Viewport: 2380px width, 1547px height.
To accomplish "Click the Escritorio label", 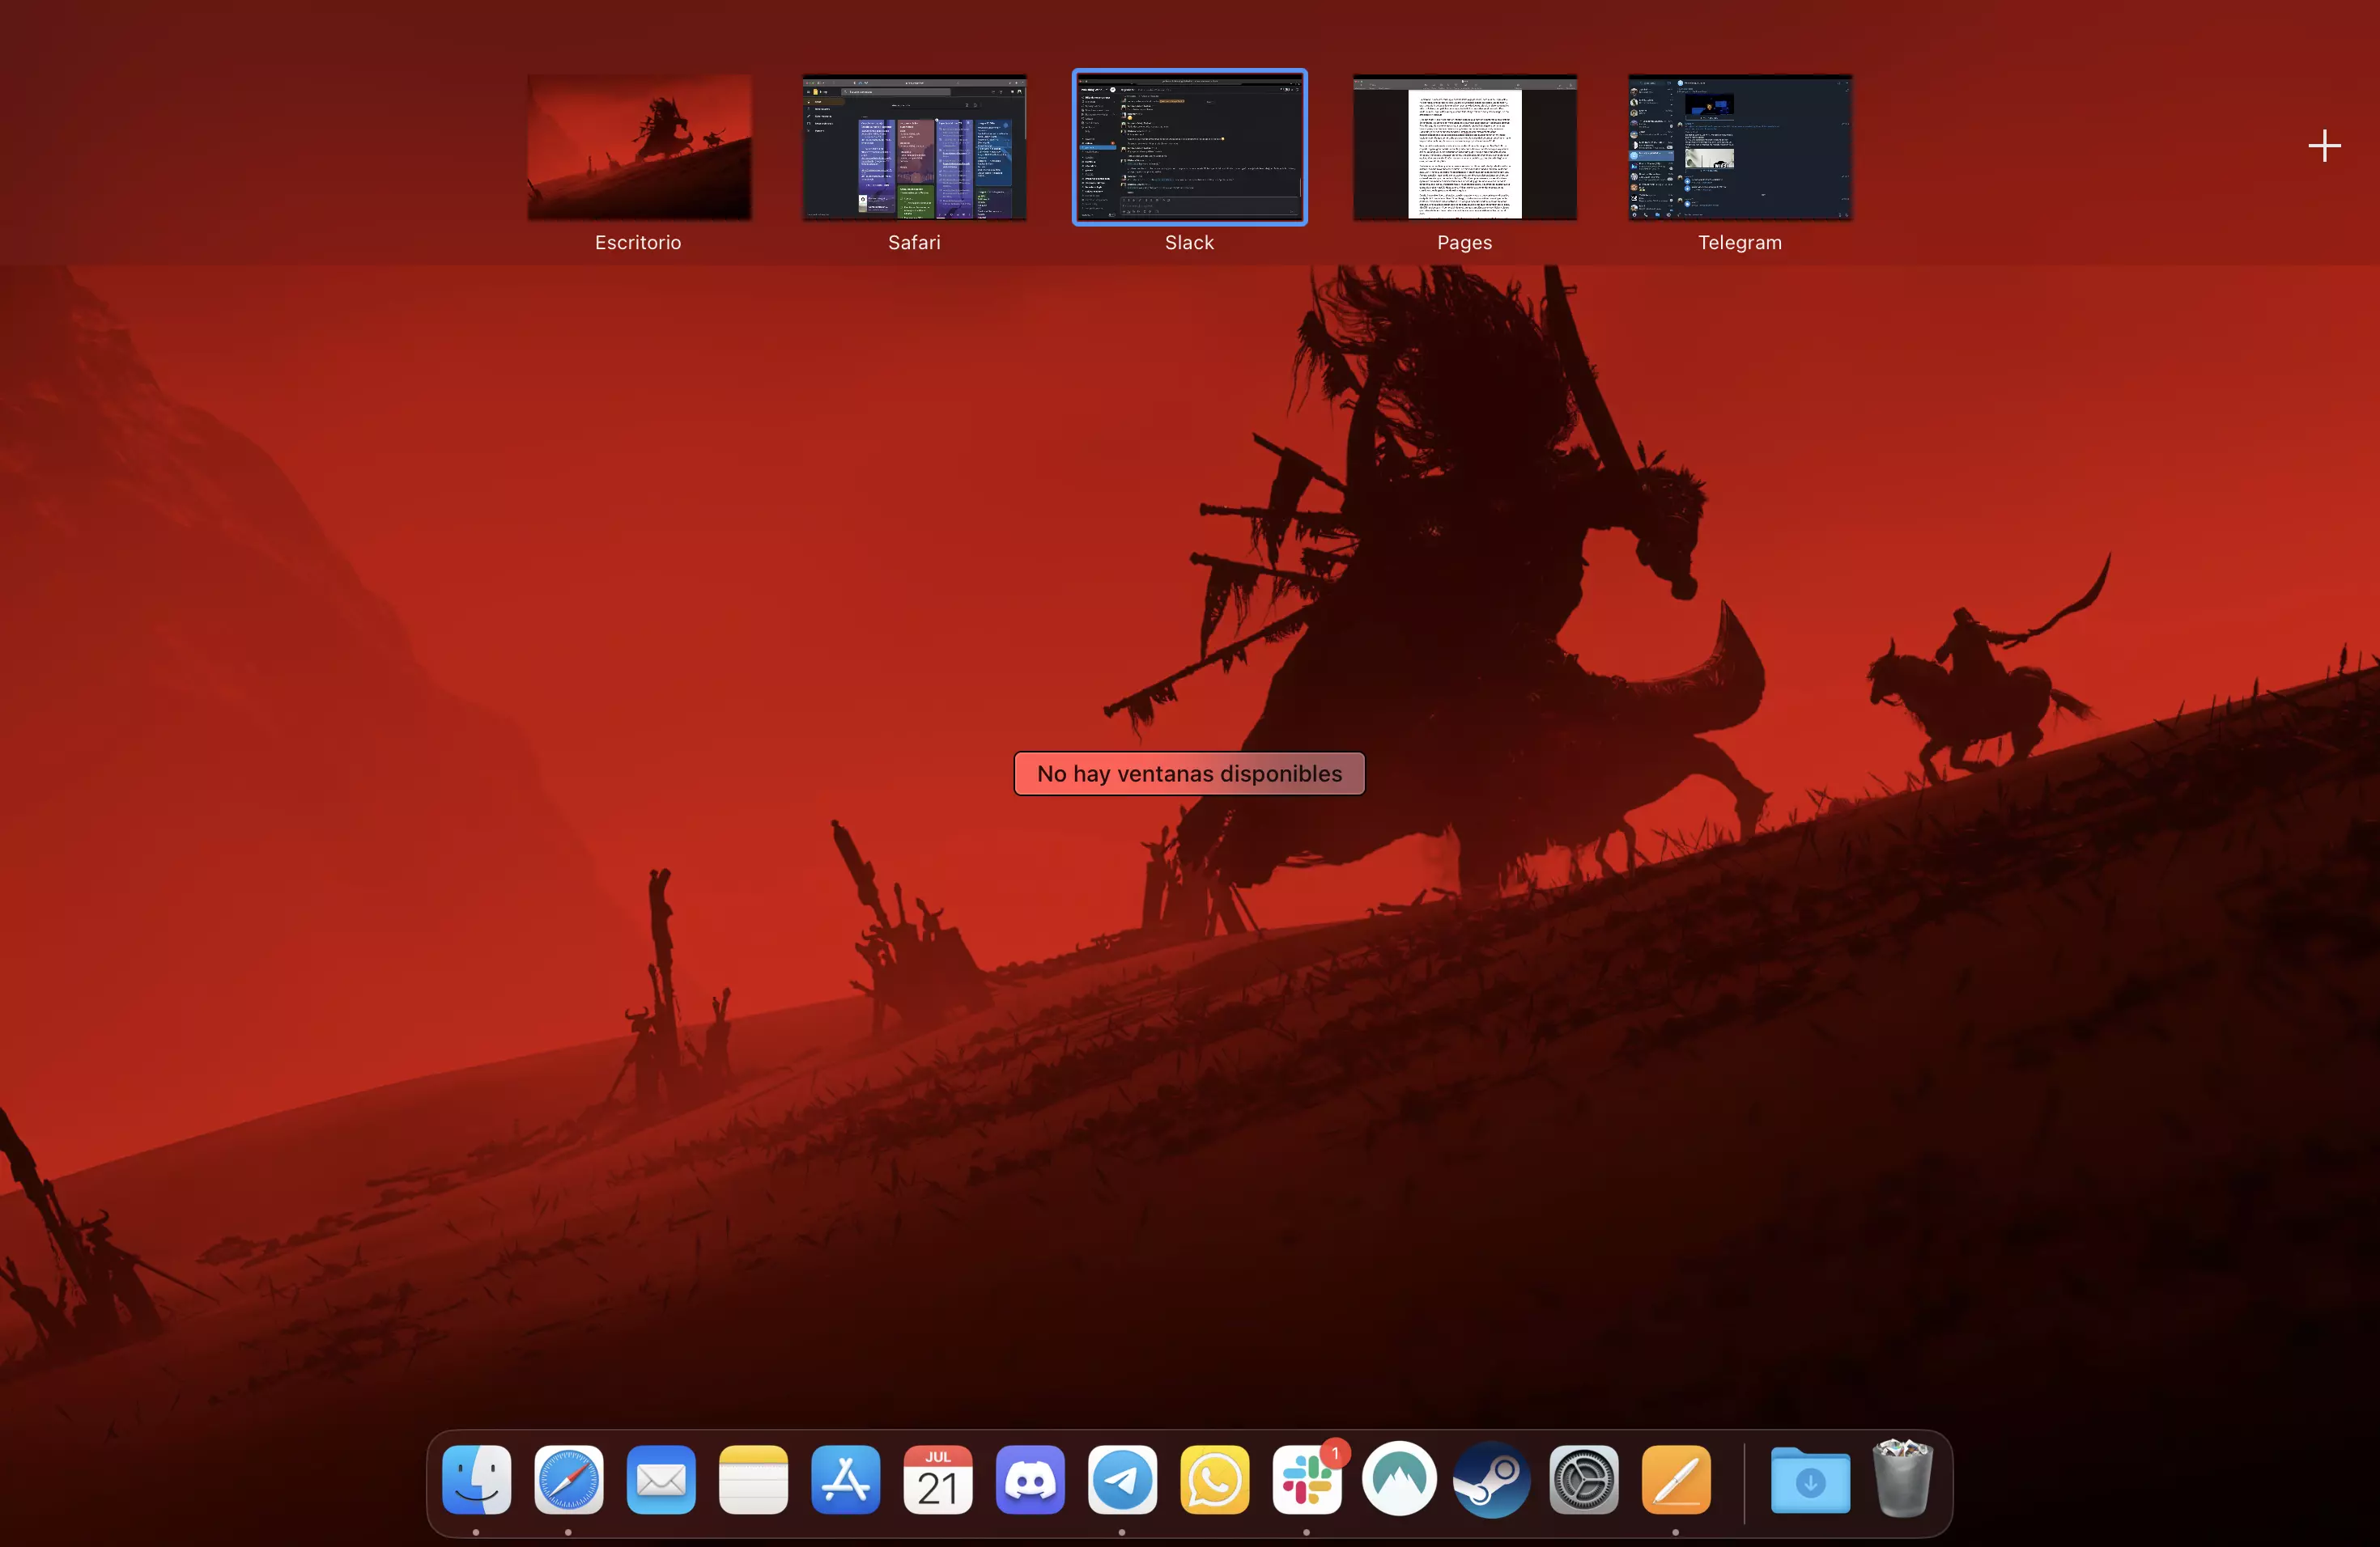I will coord(638,243).
